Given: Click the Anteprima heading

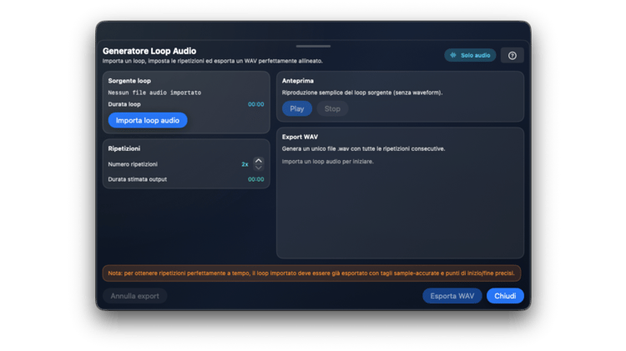Looking at the screenshot, I should [298, 81].
